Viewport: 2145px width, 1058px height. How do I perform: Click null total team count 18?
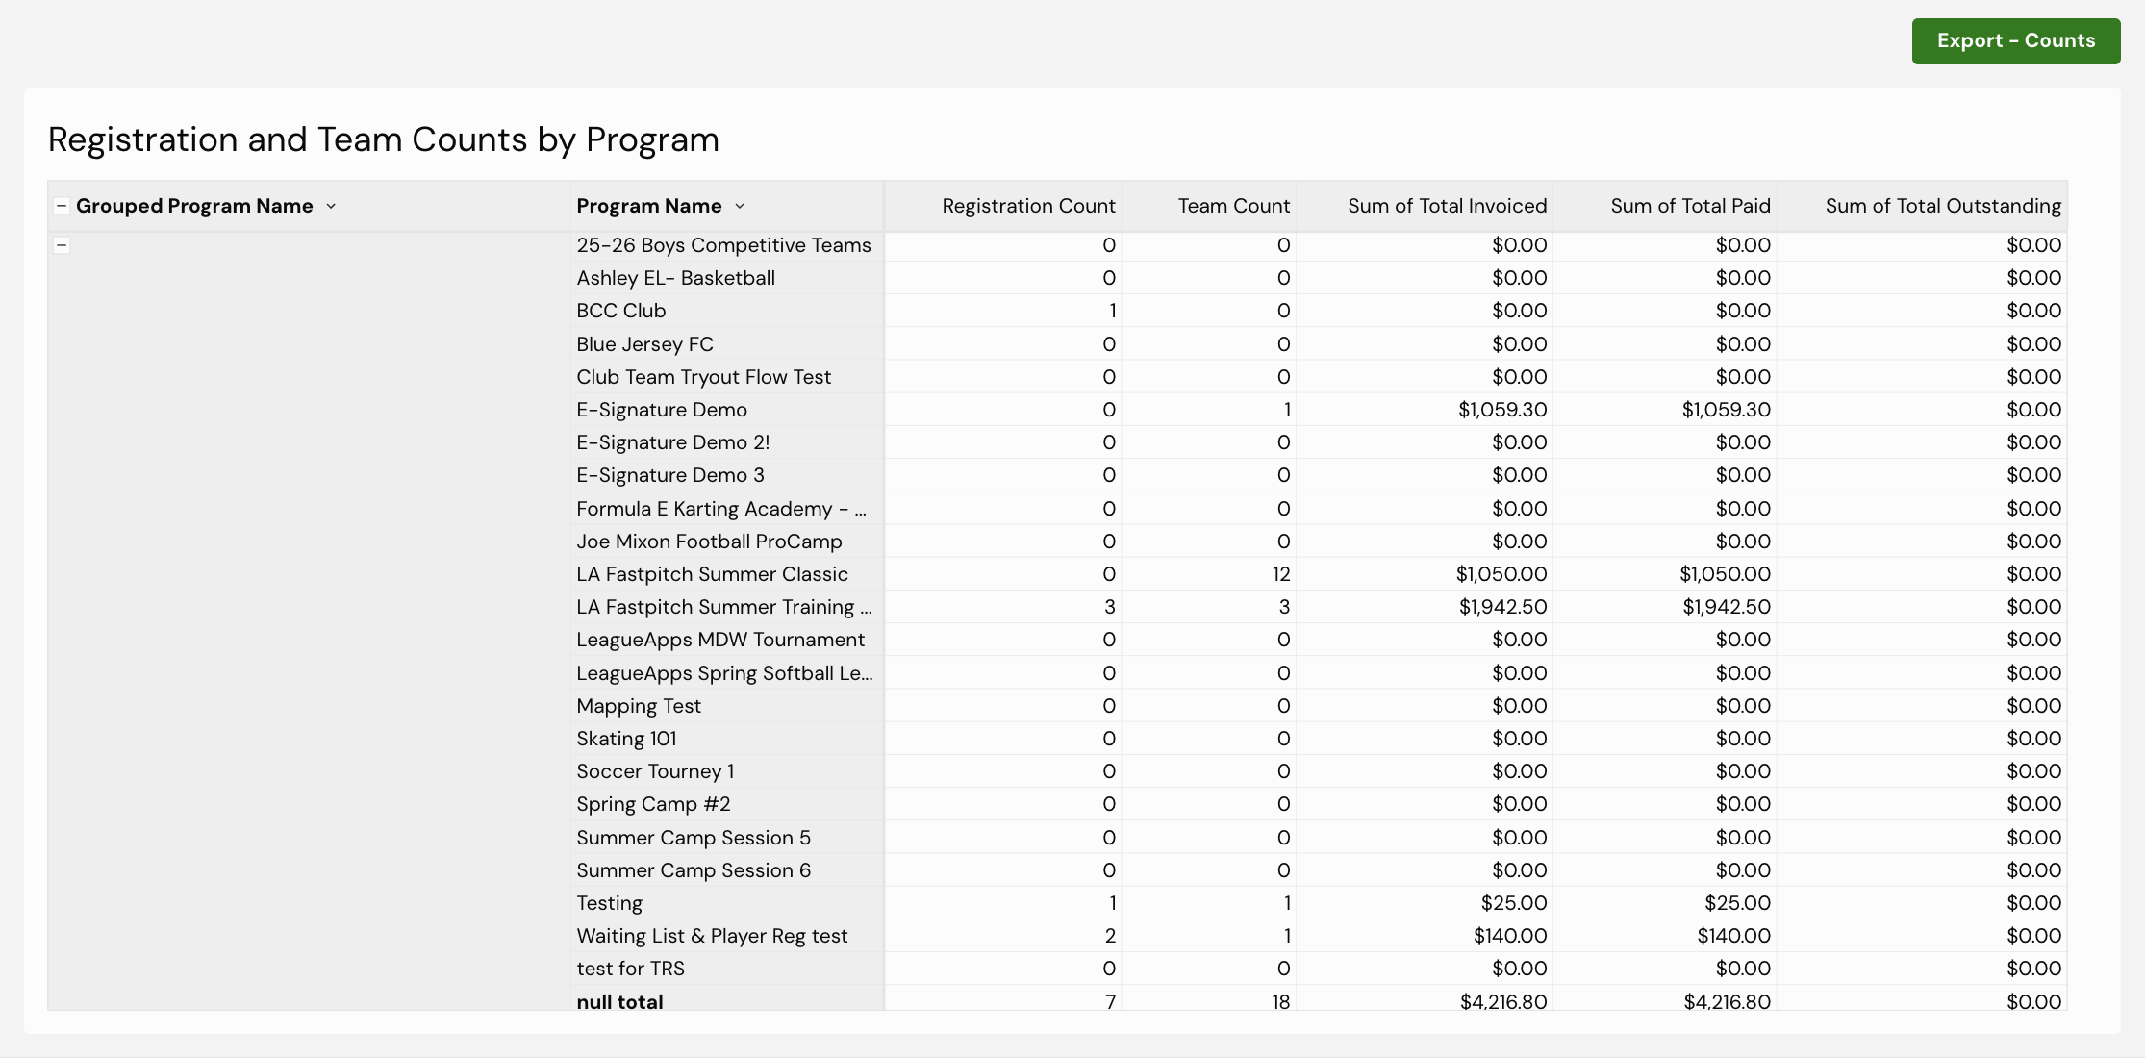coord(1281,1001)
